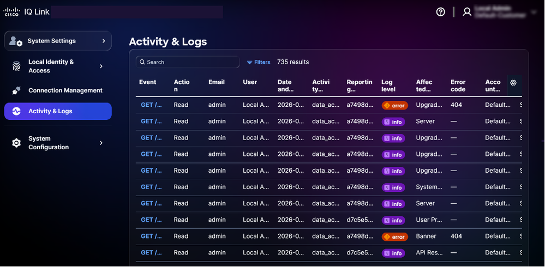Click info badge in User Pr... row
The height and width of the screenshot is (267, 545).
point(393,221)
